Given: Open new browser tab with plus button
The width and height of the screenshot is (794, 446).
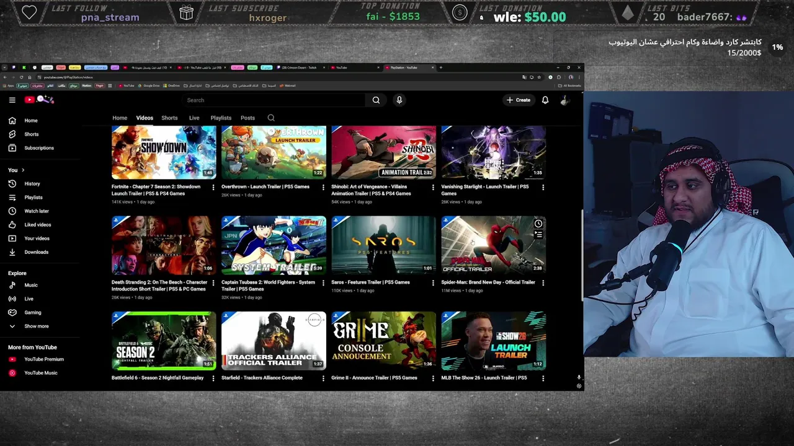Looking at the screenshot, I should click(x=441, y=68).
